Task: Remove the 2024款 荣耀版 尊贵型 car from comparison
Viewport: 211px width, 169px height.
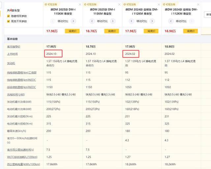Action: coord(159,5)
